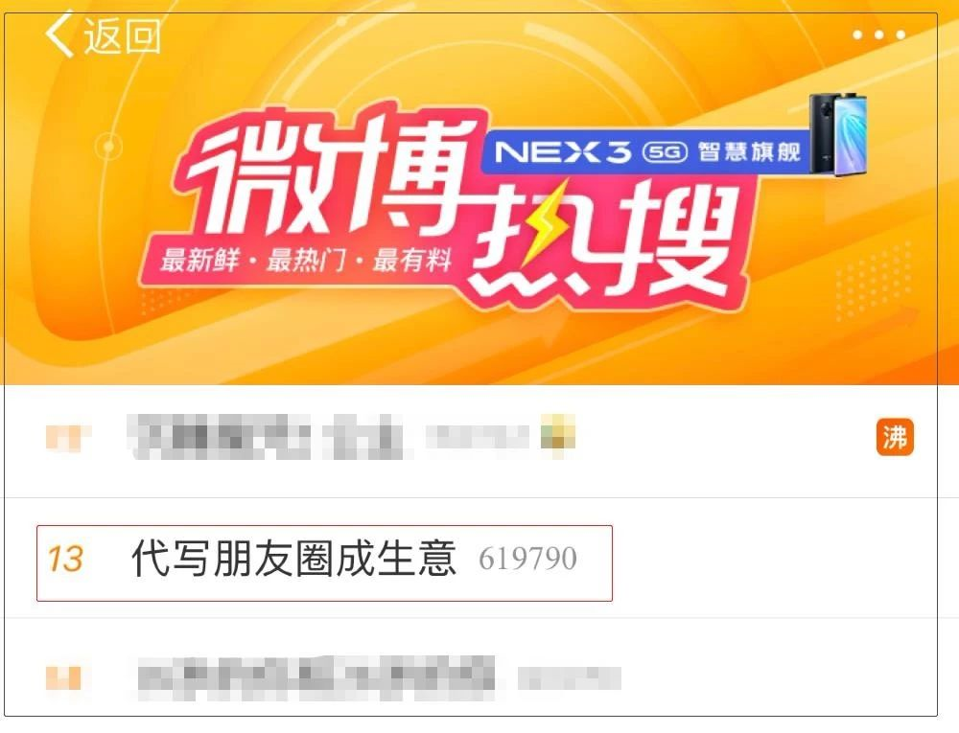Click the orange 沸 badge

tap(895, 437)
